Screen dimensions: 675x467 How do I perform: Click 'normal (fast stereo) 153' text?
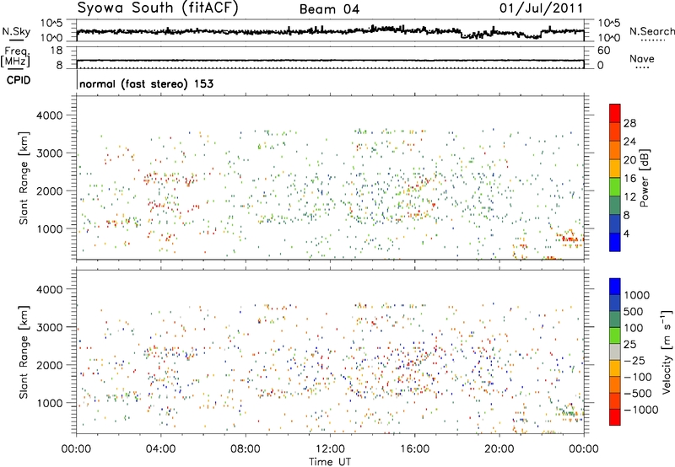(146, 83)
